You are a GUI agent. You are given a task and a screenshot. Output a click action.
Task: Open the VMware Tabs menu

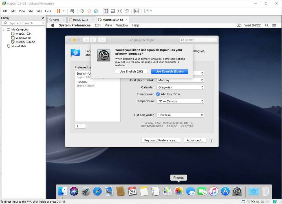coord(39,11)
